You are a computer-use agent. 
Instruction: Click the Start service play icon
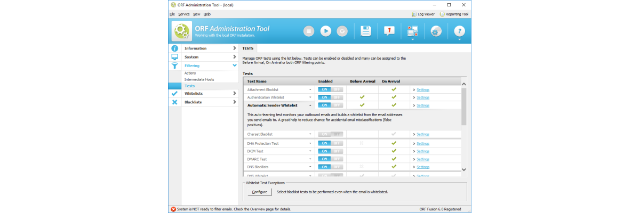(x=325, y=31)
